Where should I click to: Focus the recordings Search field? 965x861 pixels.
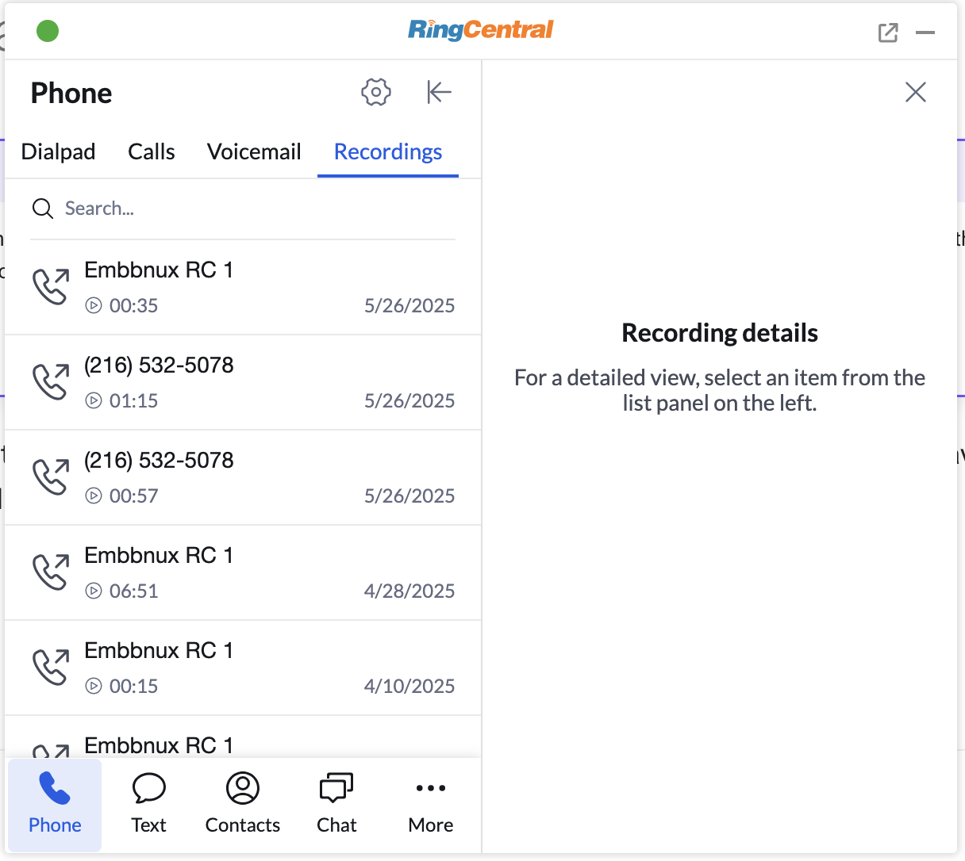point(243,209)
